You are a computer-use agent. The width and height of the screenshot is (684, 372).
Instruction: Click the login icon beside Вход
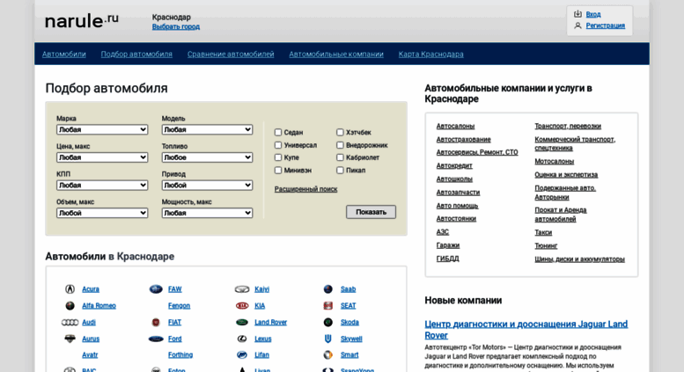pyautogui.click(x=577, y=14)
